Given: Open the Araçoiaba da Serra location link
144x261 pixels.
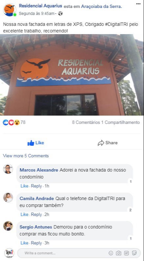Looking at the screenshot, I should (x=101, y=7).
